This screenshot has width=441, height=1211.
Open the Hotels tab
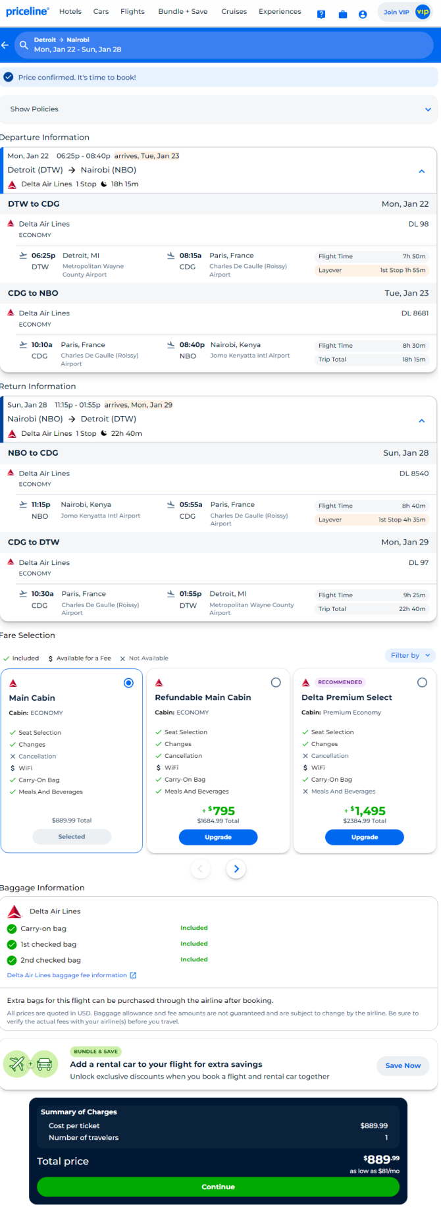point(70,11)
